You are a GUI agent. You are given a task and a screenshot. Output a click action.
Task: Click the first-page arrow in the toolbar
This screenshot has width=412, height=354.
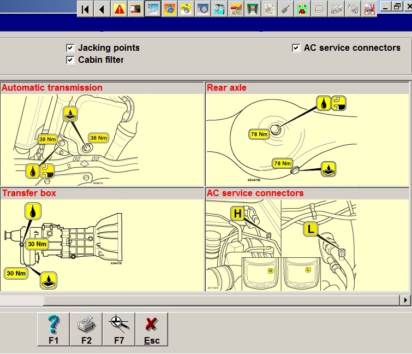pyautogui.click(x=85, y=9)
